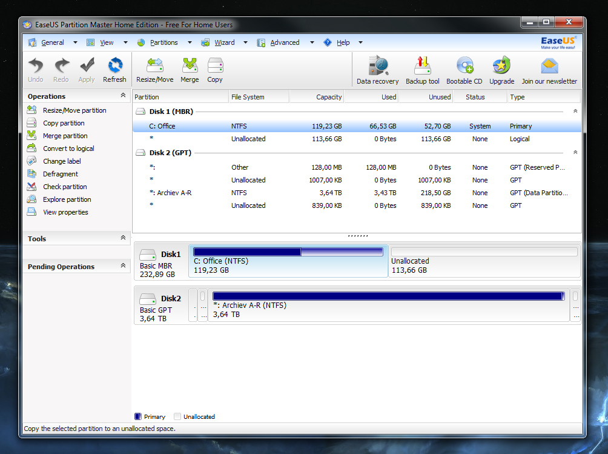608x454 pixels.
Task: Click Archiev A-R (NTFS) block in disk map
Action: pos(389,305)
